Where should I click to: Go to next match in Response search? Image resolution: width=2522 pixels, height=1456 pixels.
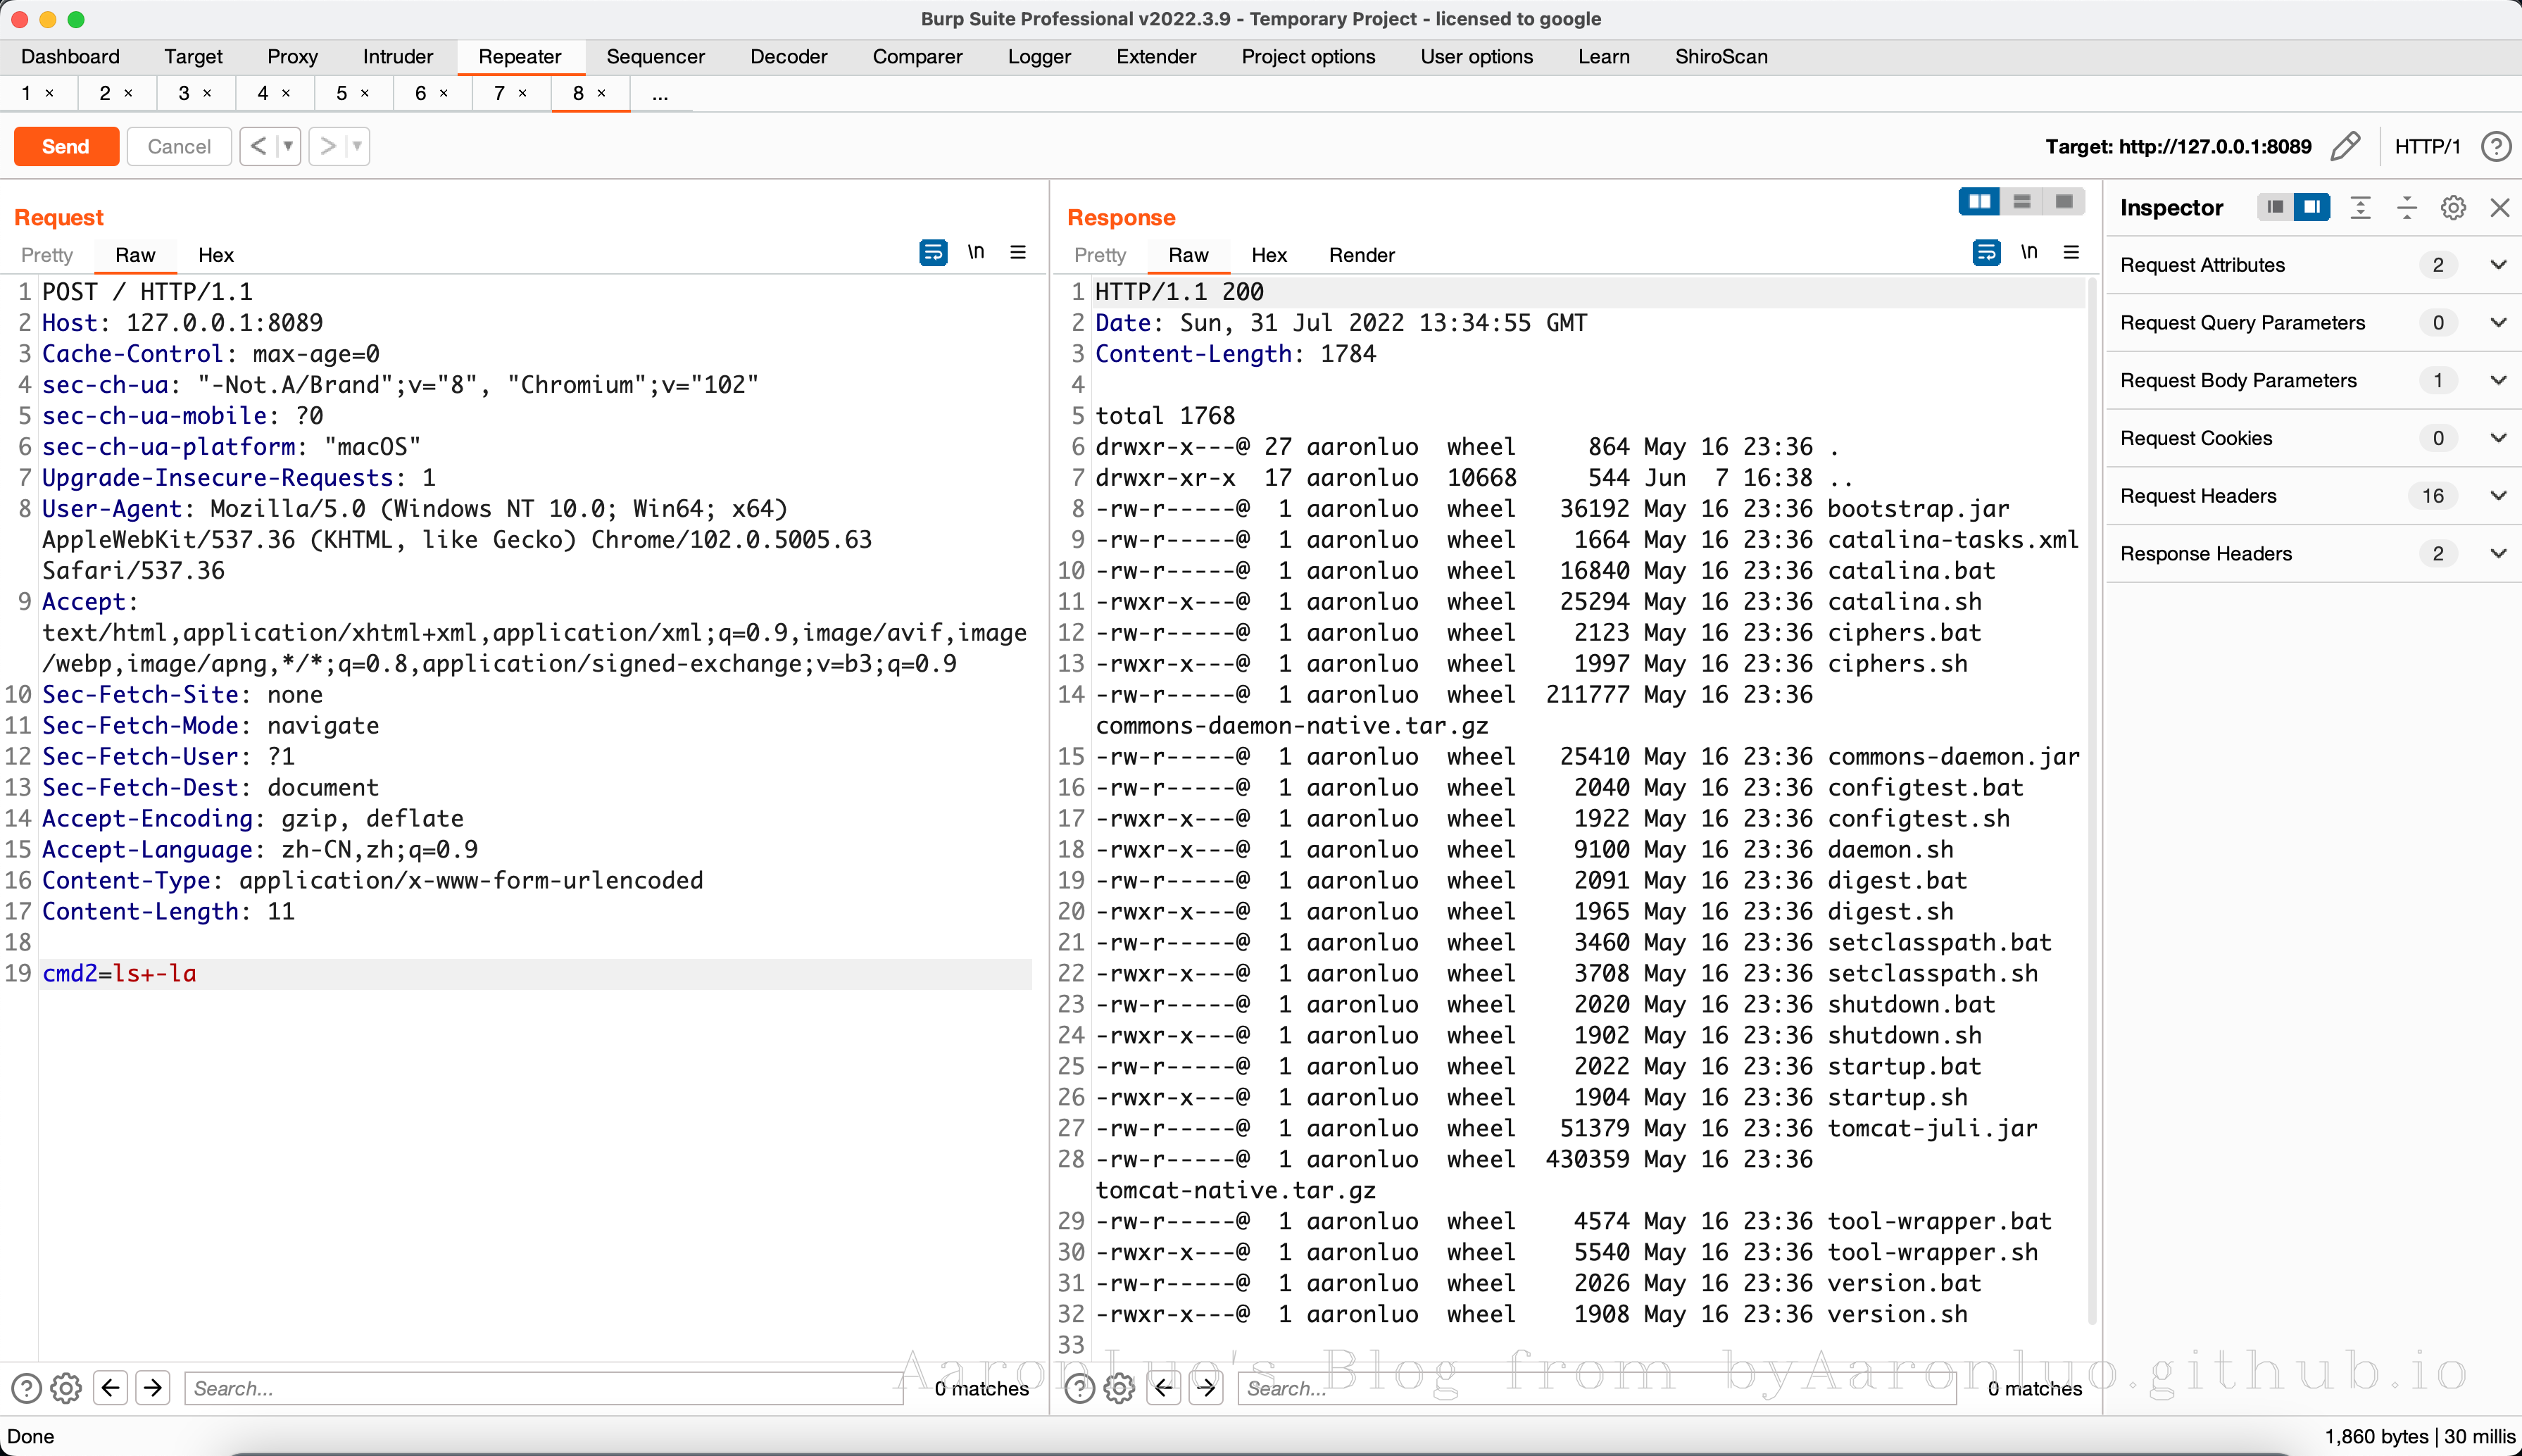pos(1206,1388)
